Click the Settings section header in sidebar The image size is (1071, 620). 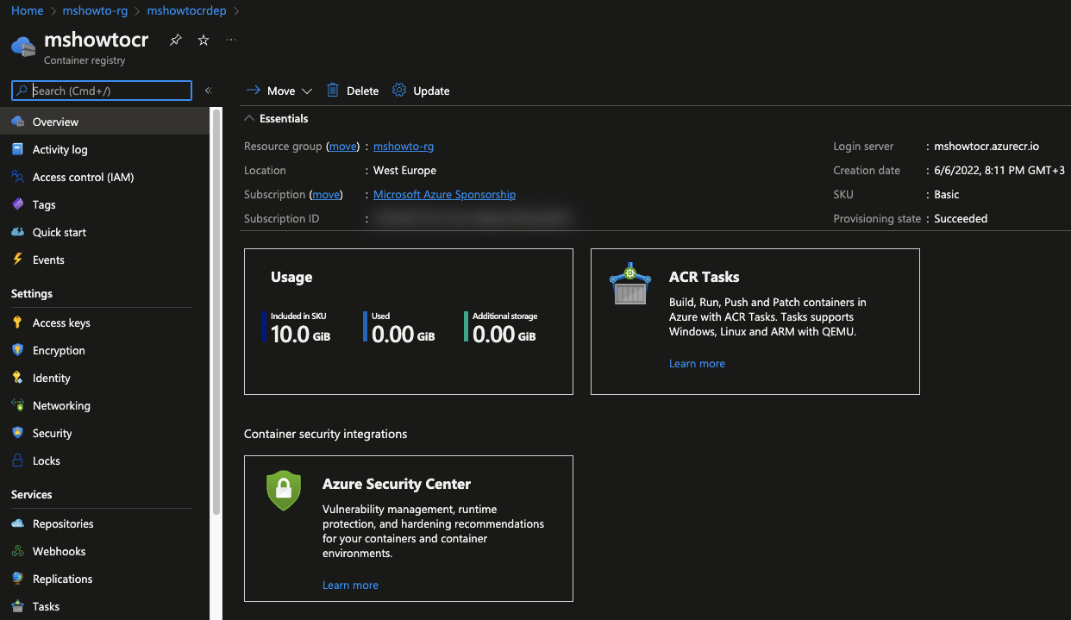32,294
